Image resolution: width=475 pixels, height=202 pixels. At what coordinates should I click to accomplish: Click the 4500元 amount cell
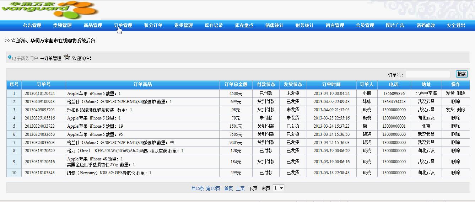click(236, 94)
